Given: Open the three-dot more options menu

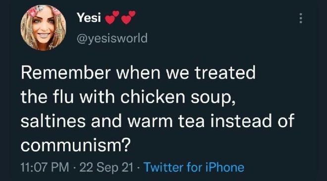Looking at the screenshot, I should tap(301, 18).
